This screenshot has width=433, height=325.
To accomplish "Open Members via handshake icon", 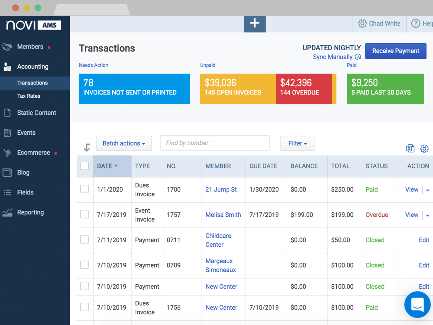I will (x=7, y=47).
